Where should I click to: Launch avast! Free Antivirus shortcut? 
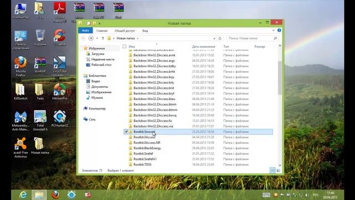(x=21, y=148)
